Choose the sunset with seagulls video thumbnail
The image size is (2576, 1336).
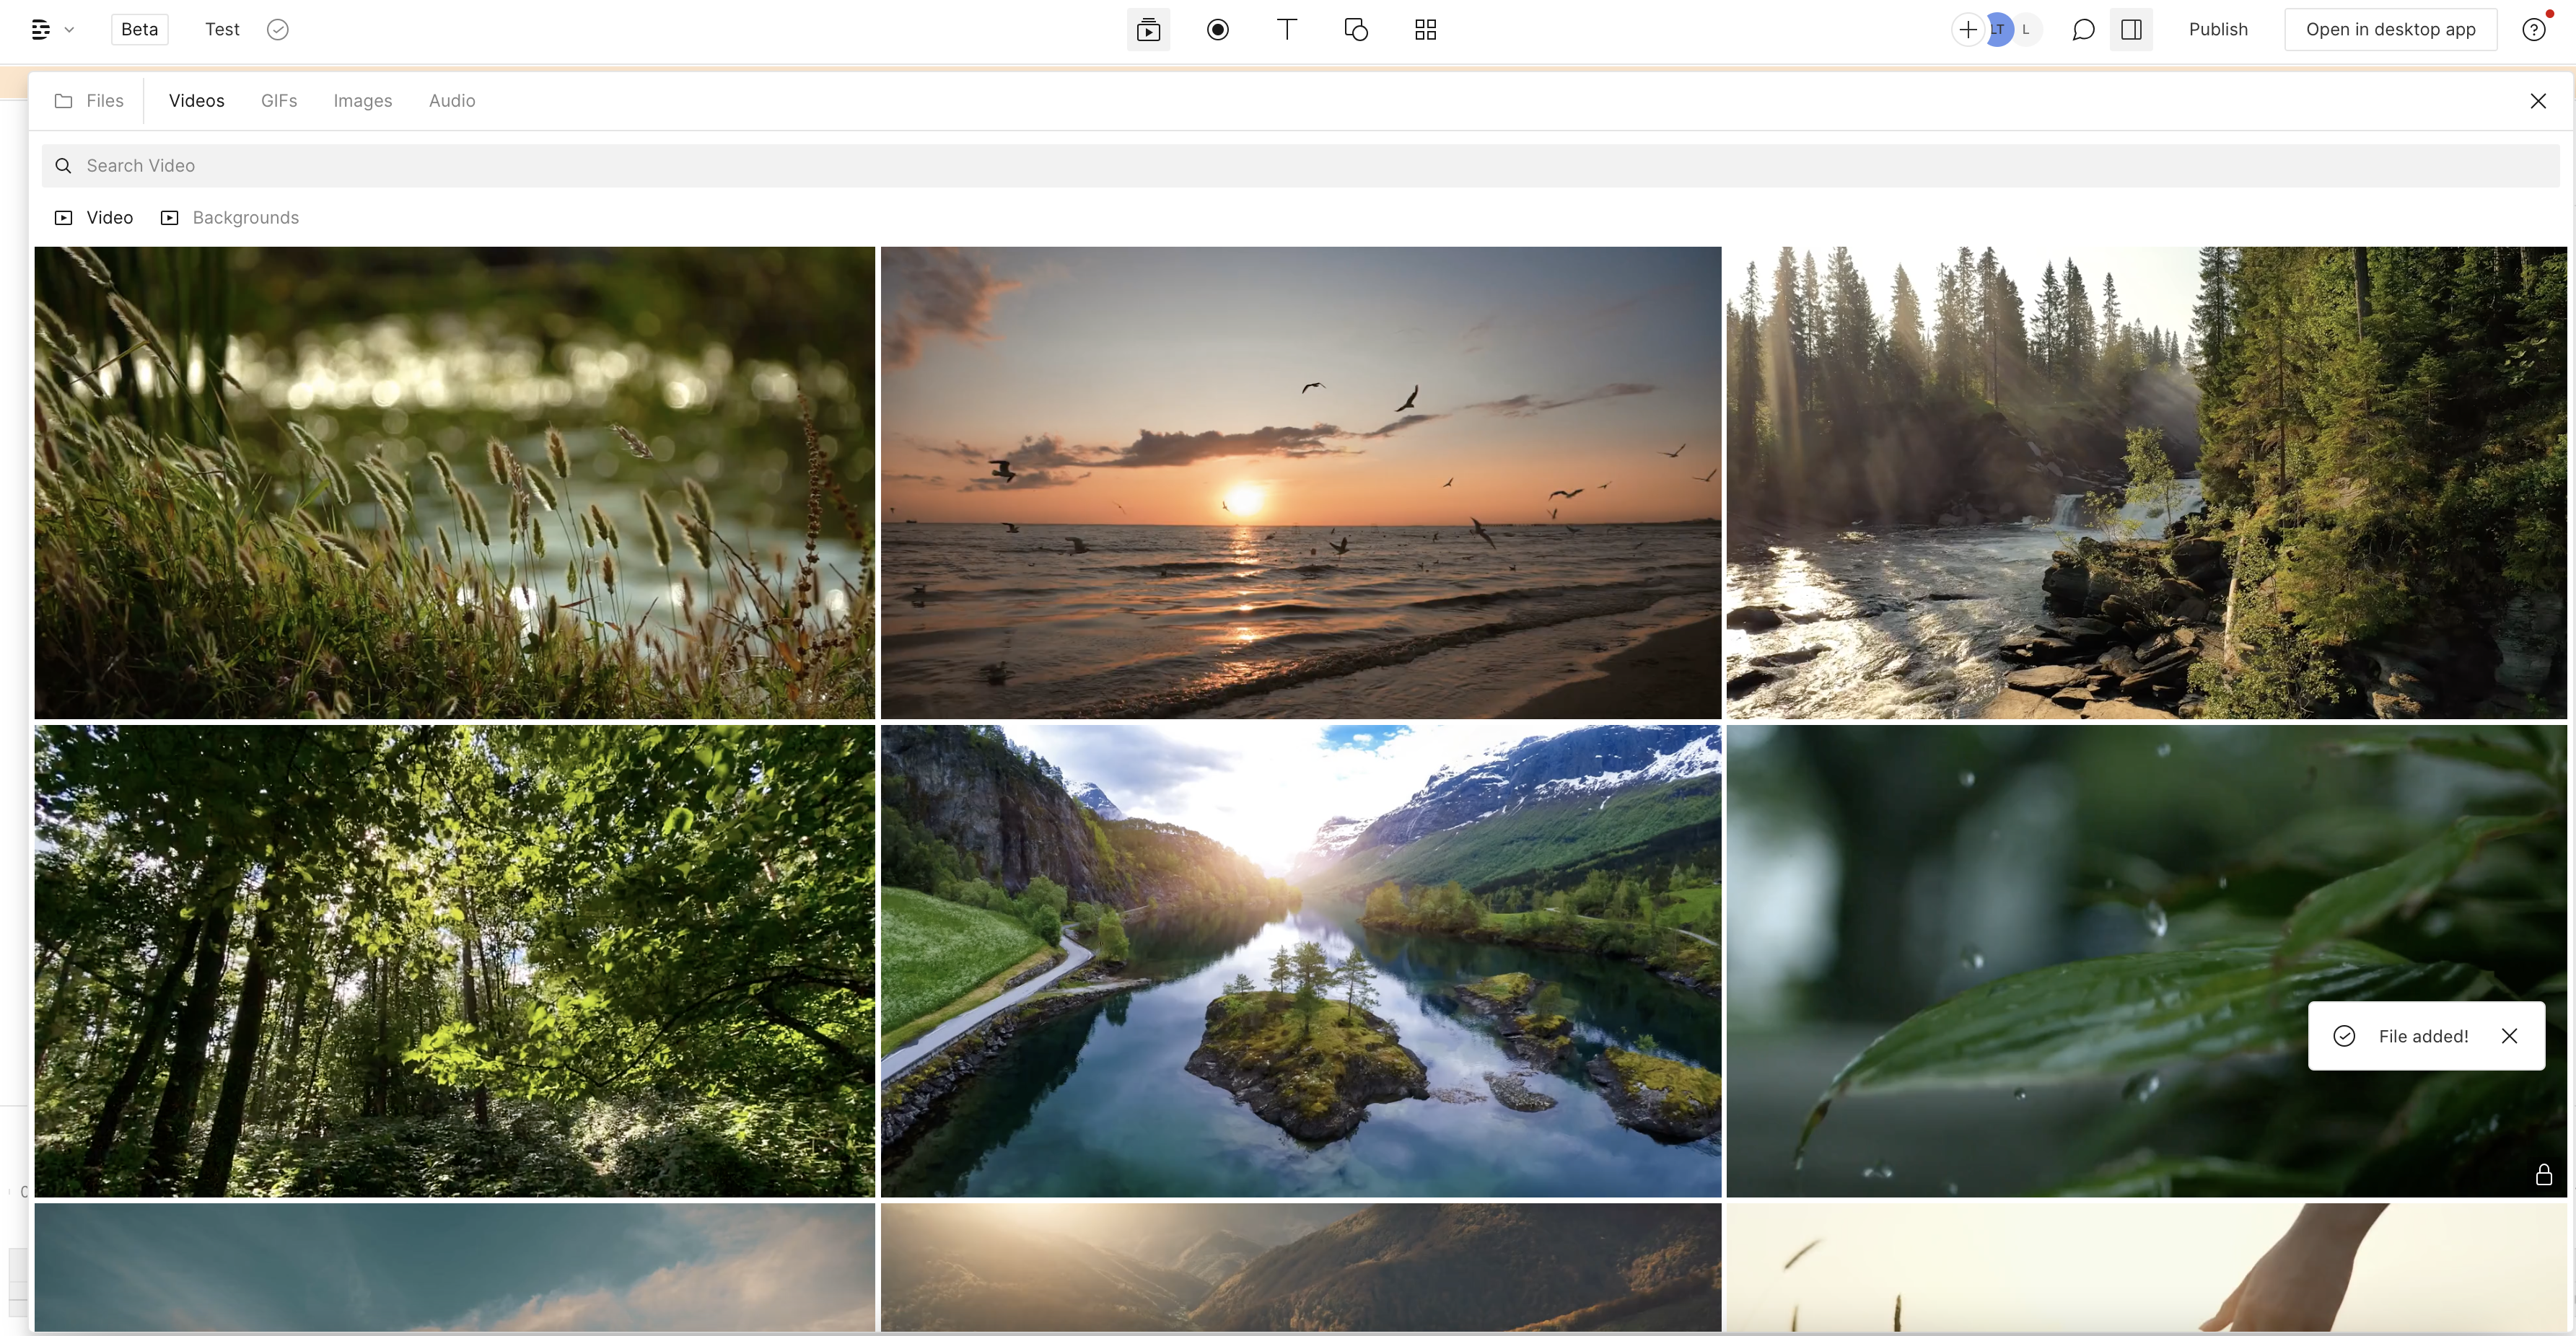1301,483
